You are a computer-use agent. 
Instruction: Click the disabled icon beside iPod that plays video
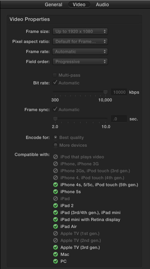click(x=56, y=157)
